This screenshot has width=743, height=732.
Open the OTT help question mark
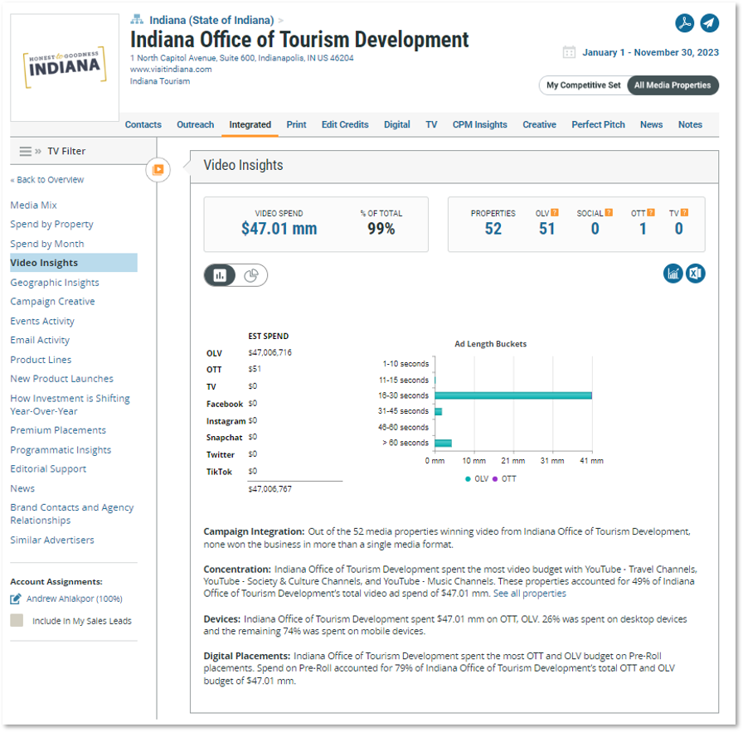pyautogui.click(x=651, y=213)
